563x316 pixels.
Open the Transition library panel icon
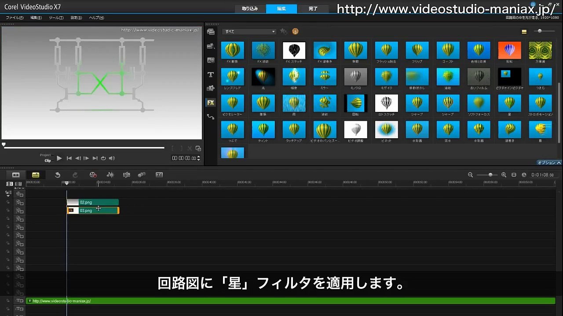[x=211, y=60]
